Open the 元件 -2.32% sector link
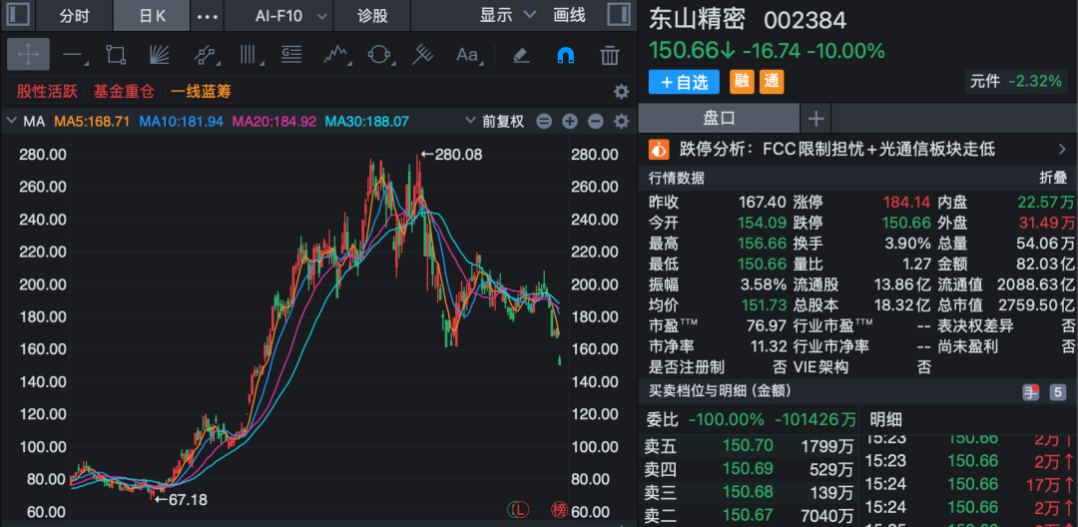 (x=1016, y=81)
